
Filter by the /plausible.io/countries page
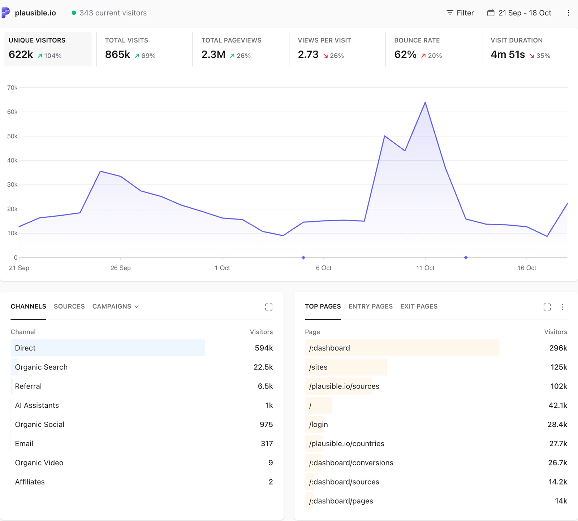[x=436, y=444]
